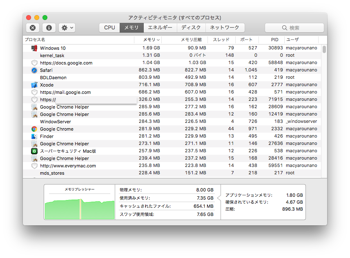Click the process list scrollbar thumb
The image size is (350, 258).
324,49
